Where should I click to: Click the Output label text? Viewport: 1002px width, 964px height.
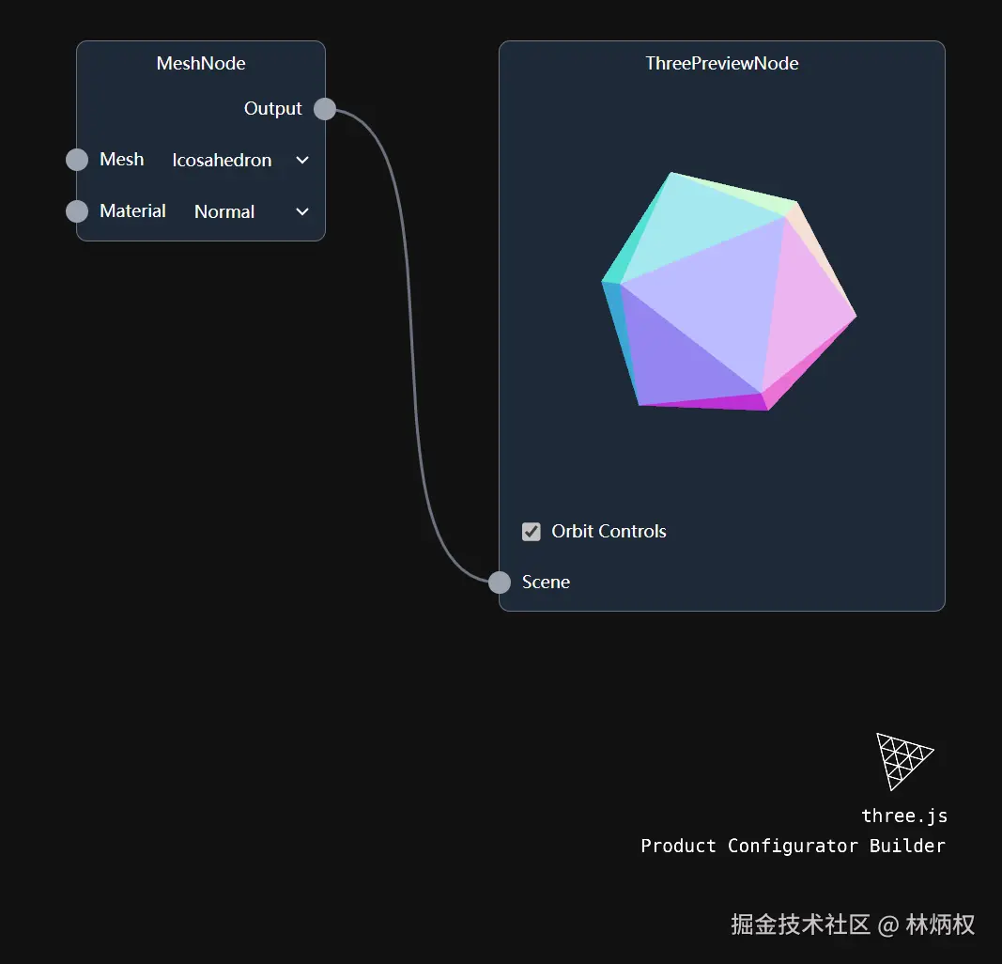tap(273, 109)
